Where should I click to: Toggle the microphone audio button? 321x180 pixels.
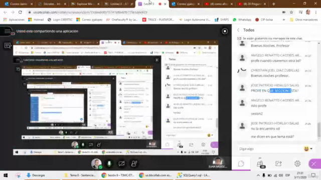pos(109,163)
